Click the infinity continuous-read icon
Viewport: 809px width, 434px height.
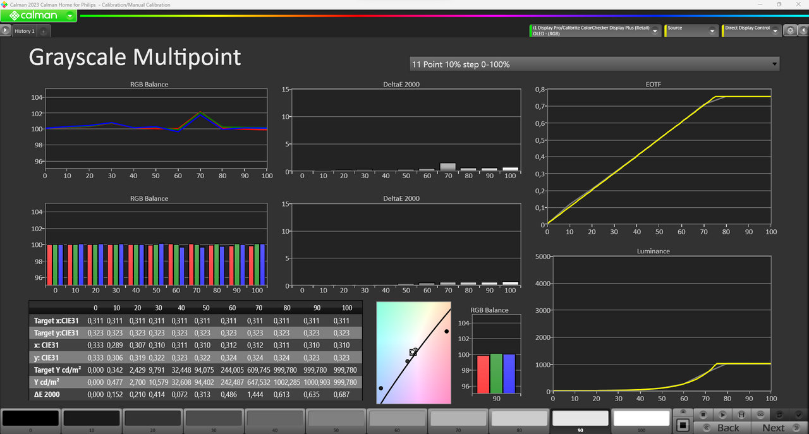pos(761,414)
